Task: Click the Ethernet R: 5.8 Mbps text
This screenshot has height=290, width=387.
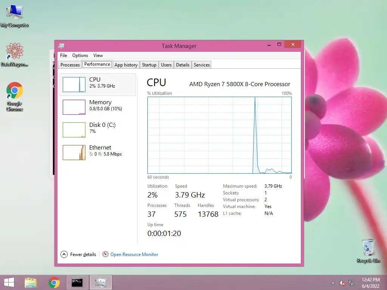Action: 110,154
